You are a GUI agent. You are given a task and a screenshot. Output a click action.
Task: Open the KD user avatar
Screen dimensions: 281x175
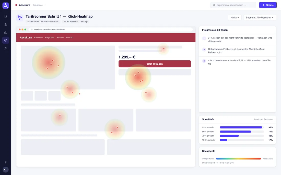point(6,170)
